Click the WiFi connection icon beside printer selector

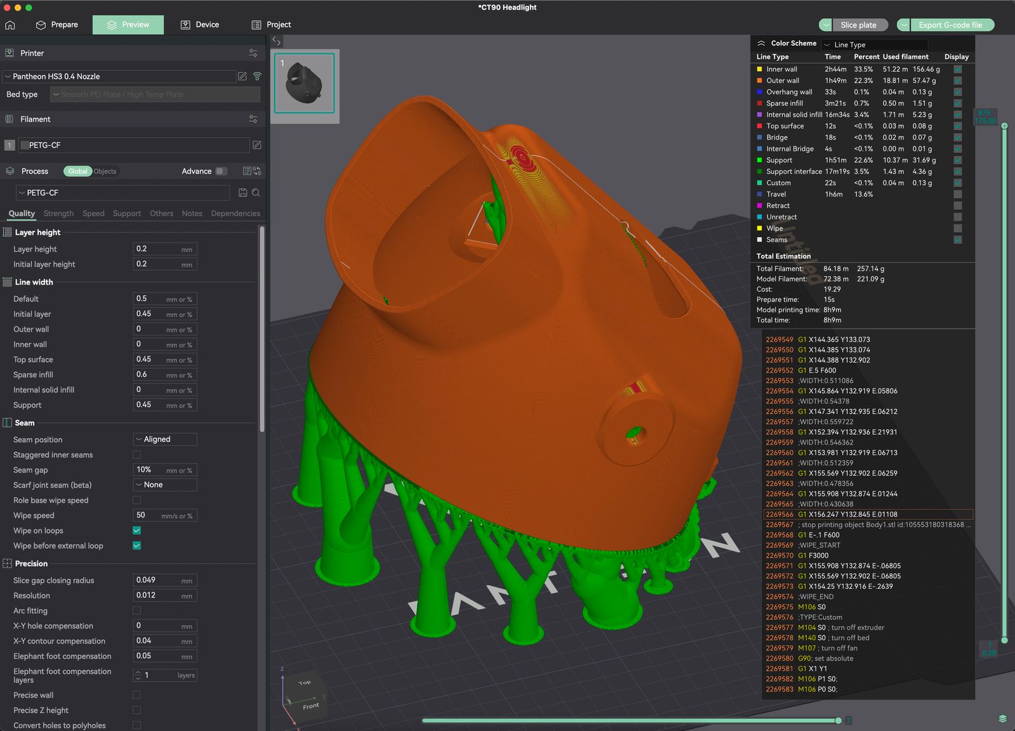(256, 76)
